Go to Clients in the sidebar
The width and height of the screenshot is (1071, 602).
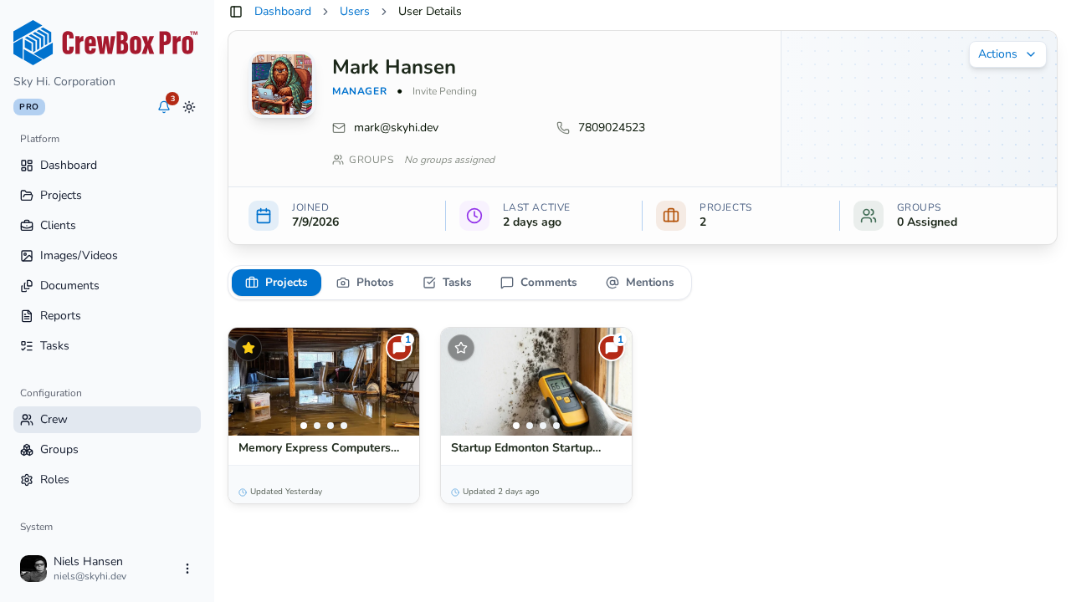[107, 226]
